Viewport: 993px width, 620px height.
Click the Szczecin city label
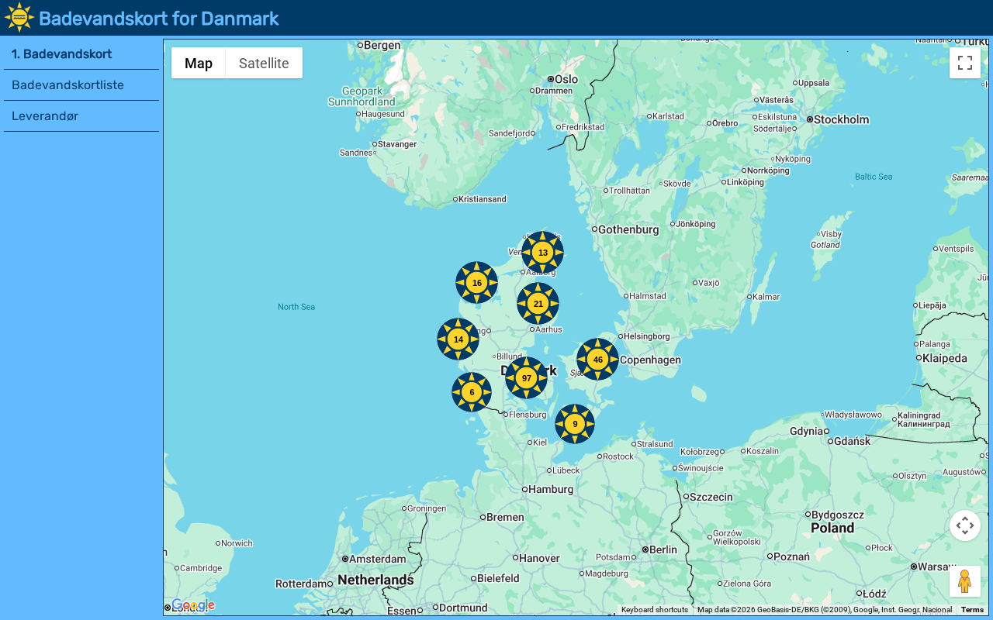click(x=711, y=497)
